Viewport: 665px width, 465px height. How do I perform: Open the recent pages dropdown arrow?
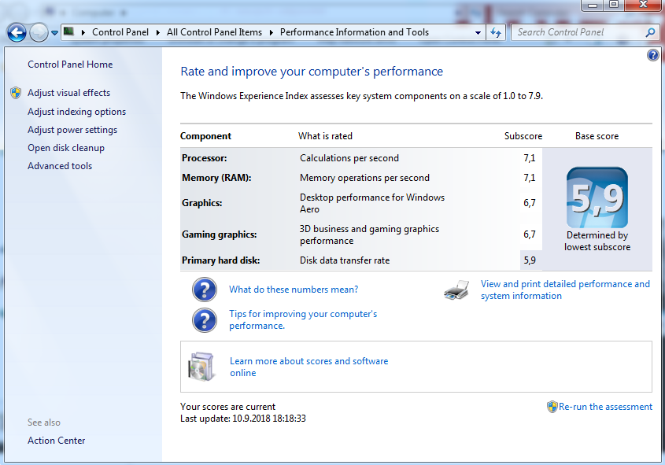click(x=55, y=32)
